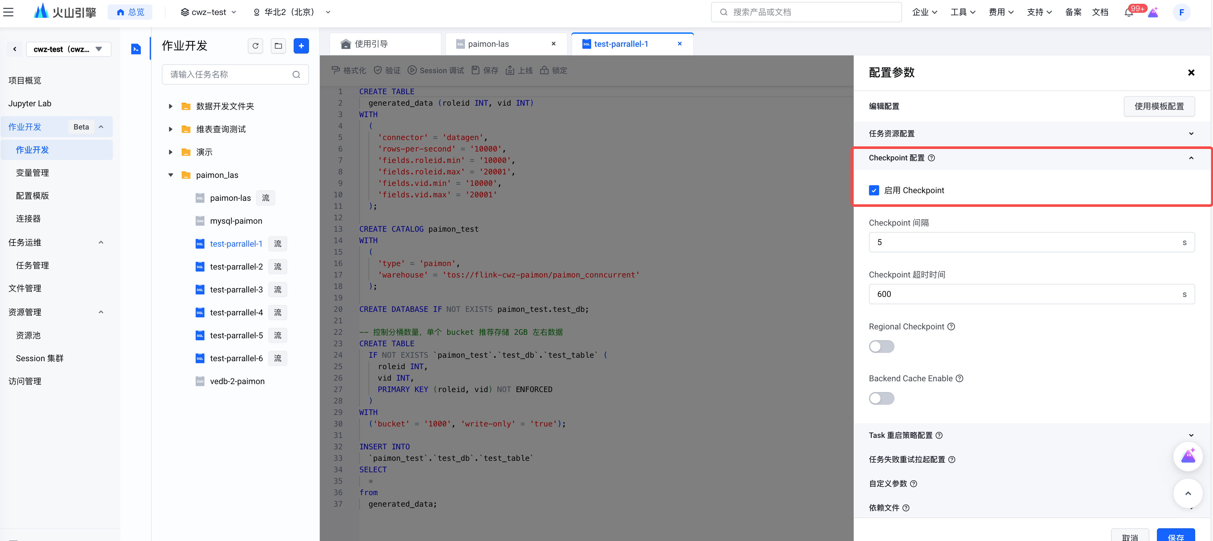
Task: Click the 使用模板配置 button
Action: point(1159,106)
